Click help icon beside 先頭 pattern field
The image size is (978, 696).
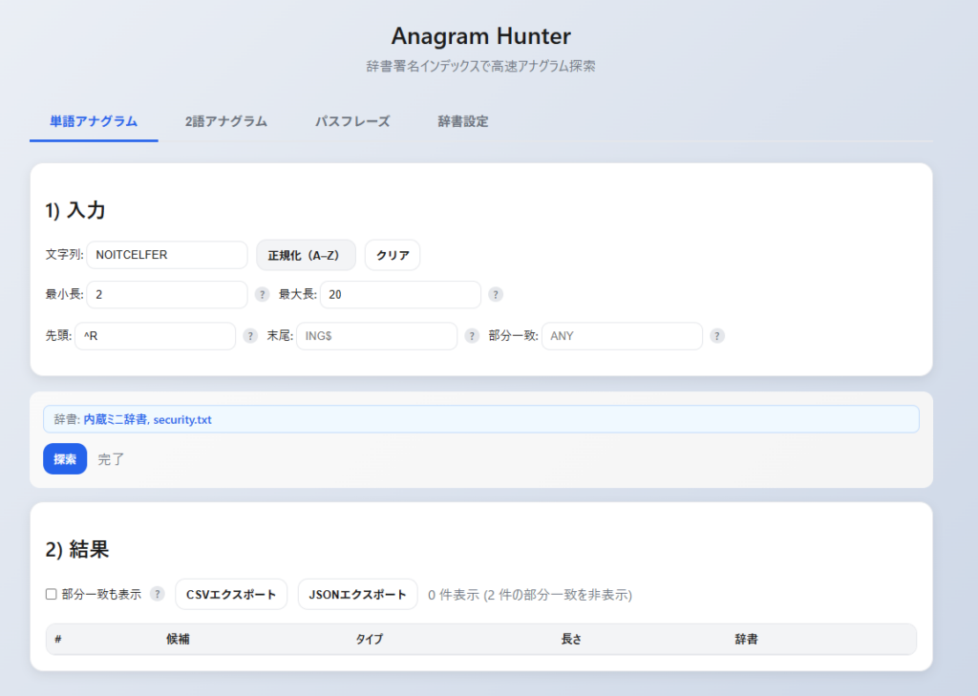[x=250, y=336]
